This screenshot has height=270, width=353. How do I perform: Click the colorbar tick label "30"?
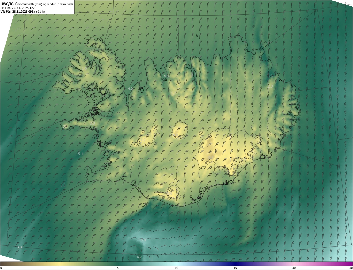(294, 268)
